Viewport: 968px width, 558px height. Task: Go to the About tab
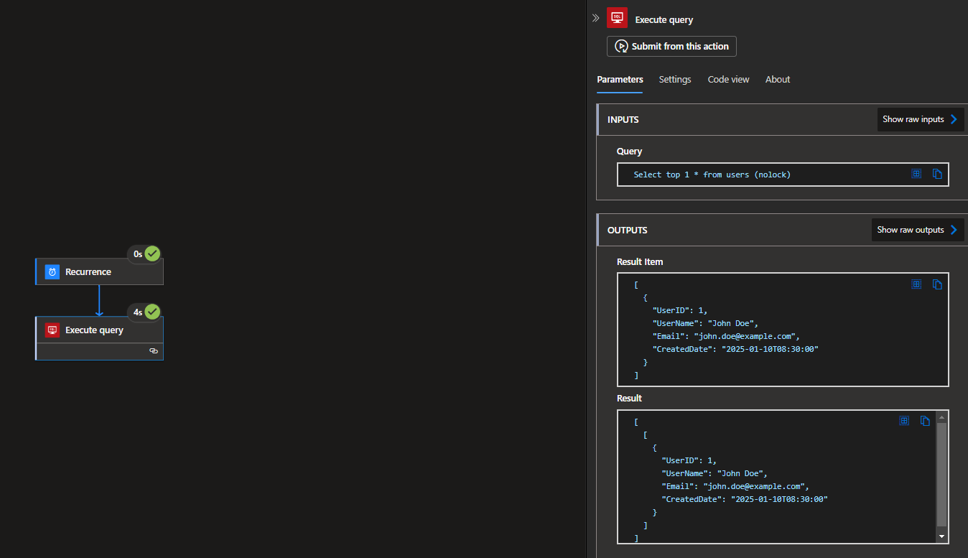tap(778, 80)
